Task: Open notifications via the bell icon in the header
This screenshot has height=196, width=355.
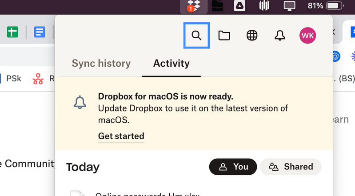Action: point(280,36)
